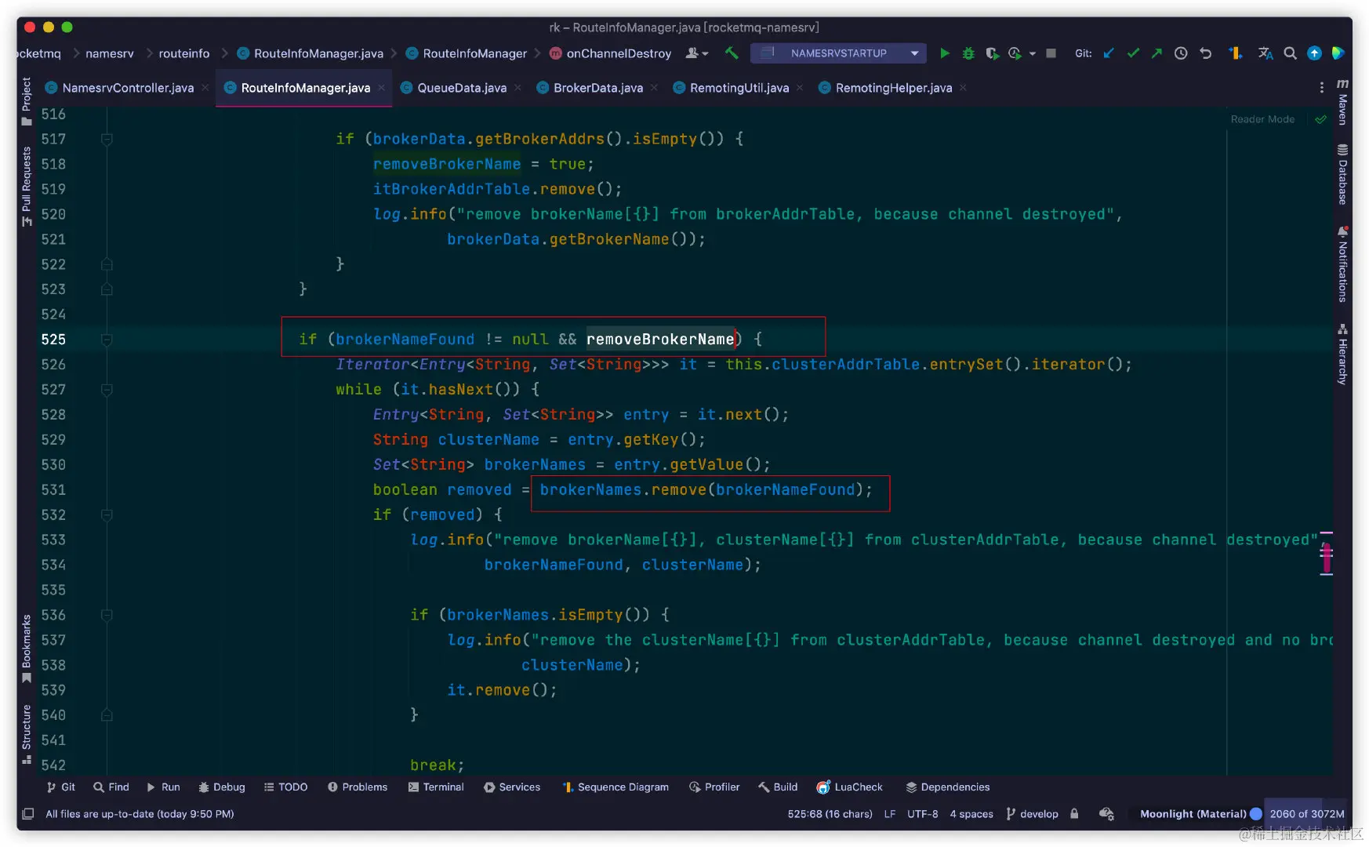This screenshot has width=1369, height=847.
Task: Switch to RemotingUtil.java tab
Action: [739, 88]
